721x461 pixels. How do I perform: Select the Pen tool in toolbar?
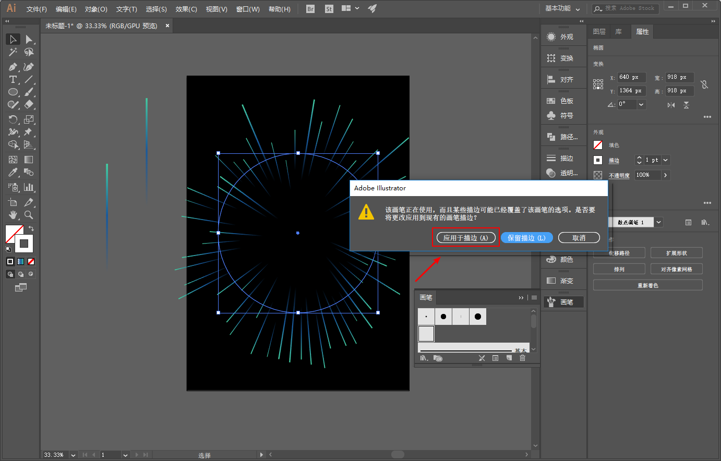click(x=13, y=67)
